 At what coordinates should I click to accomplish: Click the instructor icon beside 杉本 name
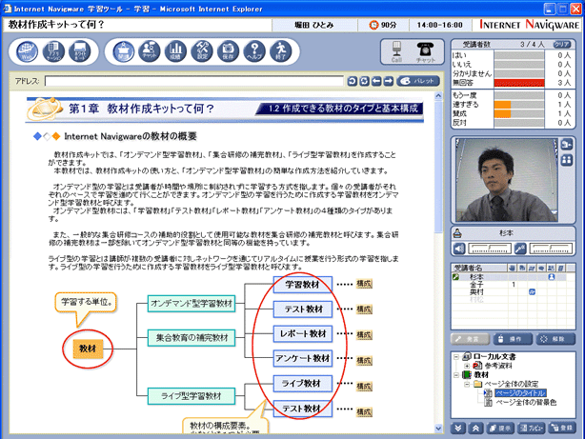457,233
